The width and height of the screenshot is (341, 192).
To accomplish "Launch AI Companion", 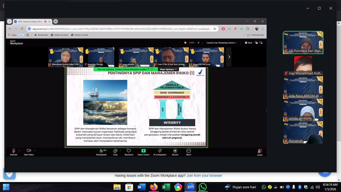I will tap(160, 152).
